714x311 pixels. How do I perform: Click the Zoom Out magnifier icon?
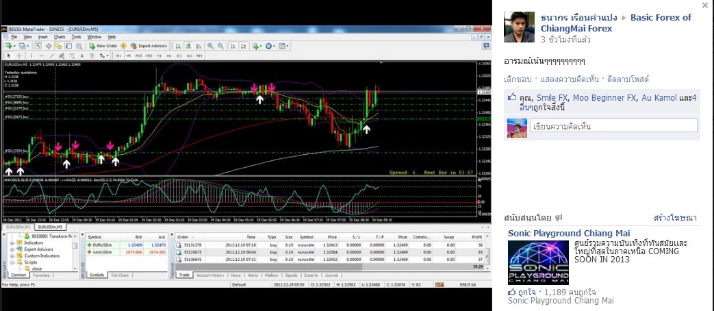coord(221,46)
